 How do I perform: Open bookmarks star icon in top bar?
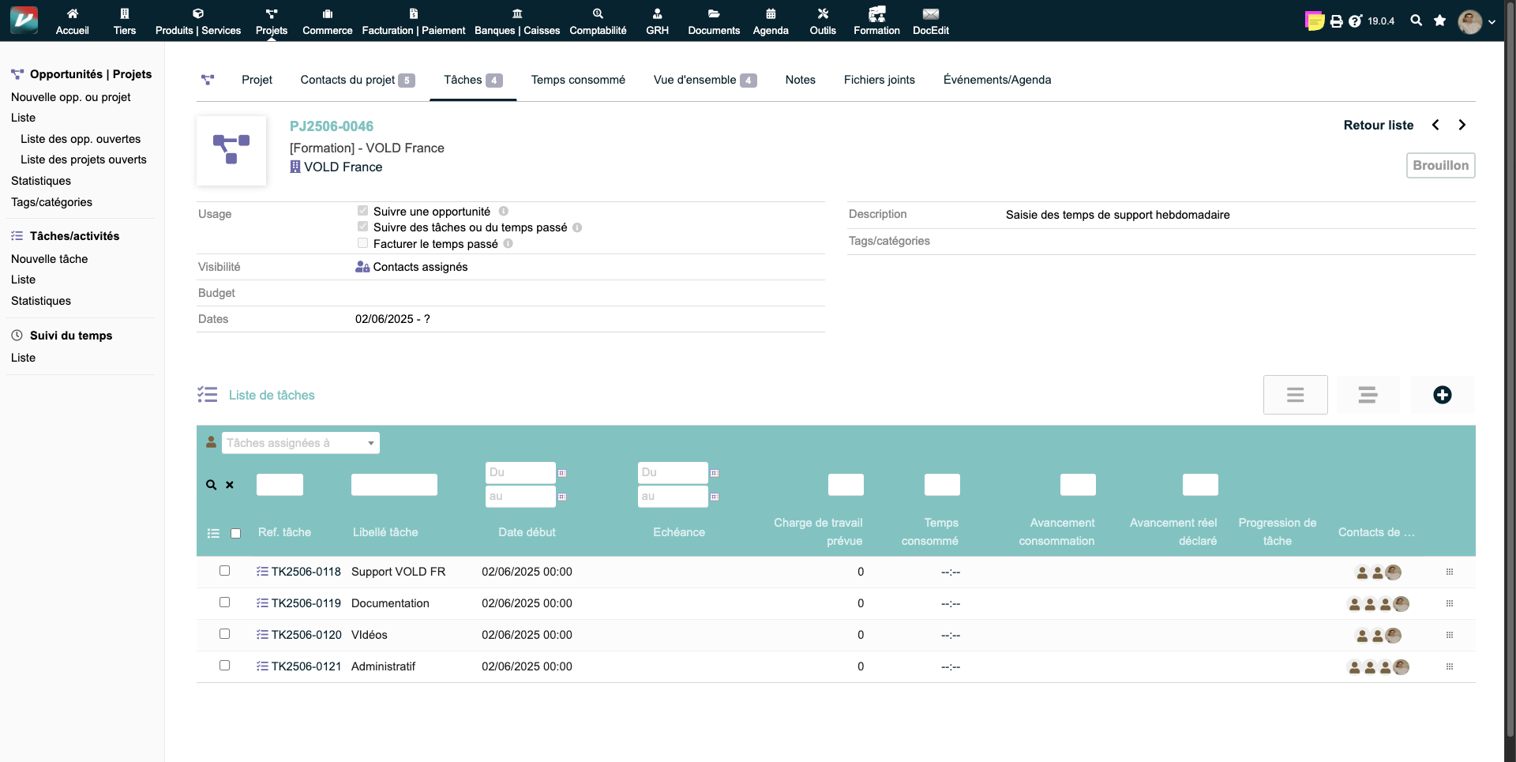[1439, 21]
